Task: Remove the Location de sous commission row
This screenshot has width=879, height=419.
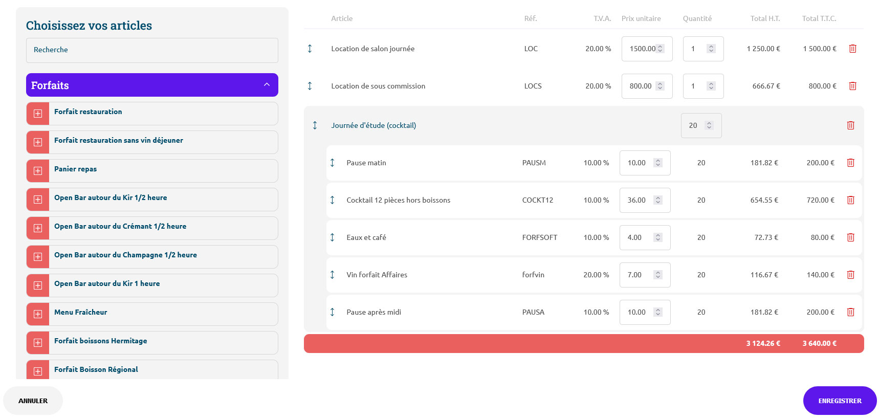Action: tap(852, 86)
